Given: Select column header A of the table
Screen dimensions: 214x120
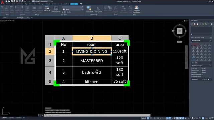Looking at the screenshot, I should click(x=64, y=38).
